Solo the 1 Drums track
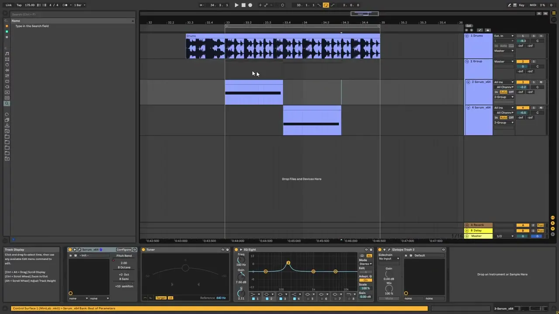559x314 pixels. 534,36
